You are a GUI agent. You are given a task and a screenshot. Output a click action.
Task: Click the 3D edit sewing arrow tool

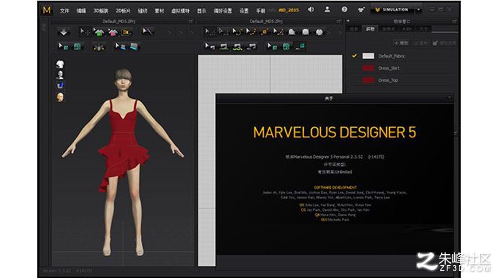tap(63, 46)
